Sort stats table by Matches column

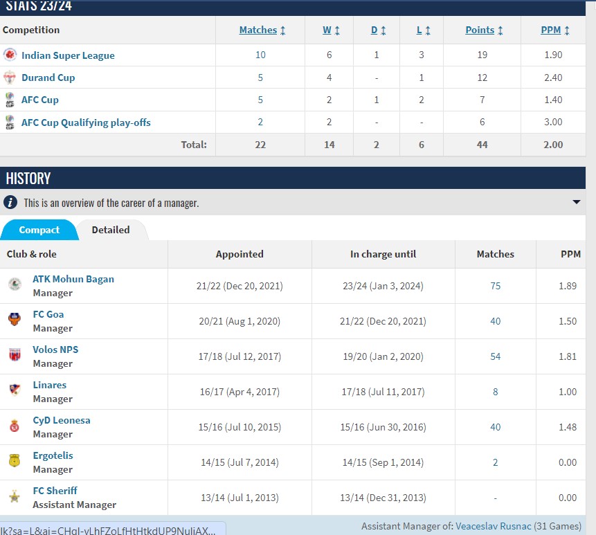tap(262, 30)
